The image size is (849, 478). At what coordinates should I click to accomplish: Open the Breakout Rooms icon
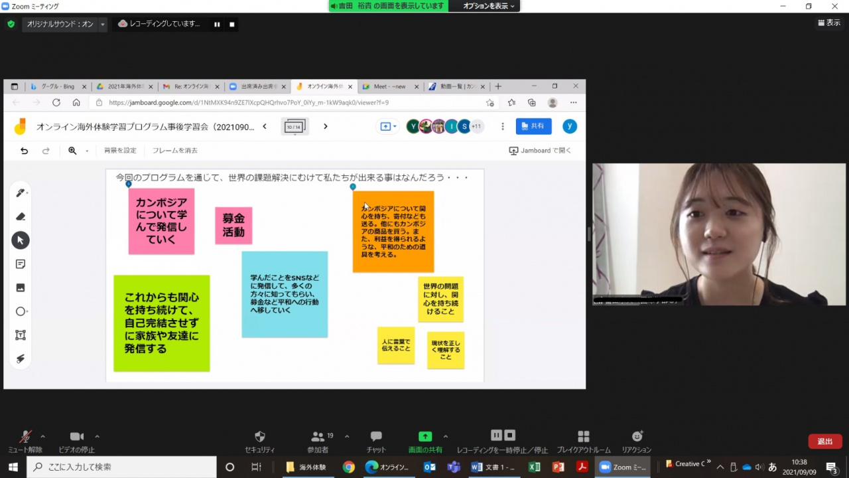pos(583,437)
